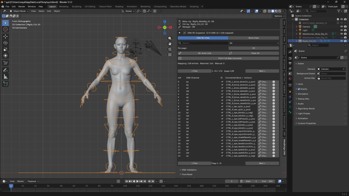Open the World properties tab icon
The height and width of the screenshot is (196, 349).
290,79
